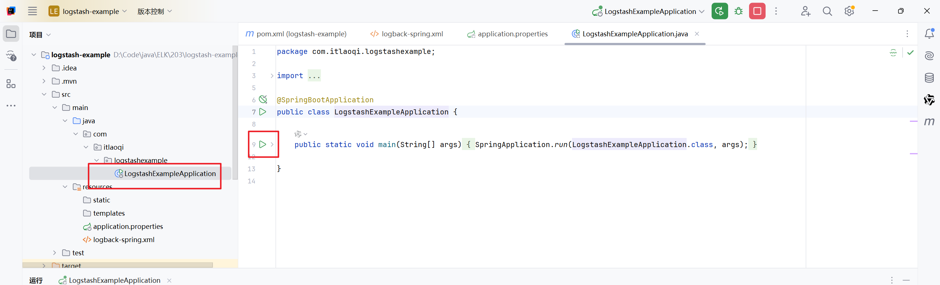The height and width of the screenshot is (285, 940).
Task: Open the logstash-example project dropdown
Action: [88, 11]
